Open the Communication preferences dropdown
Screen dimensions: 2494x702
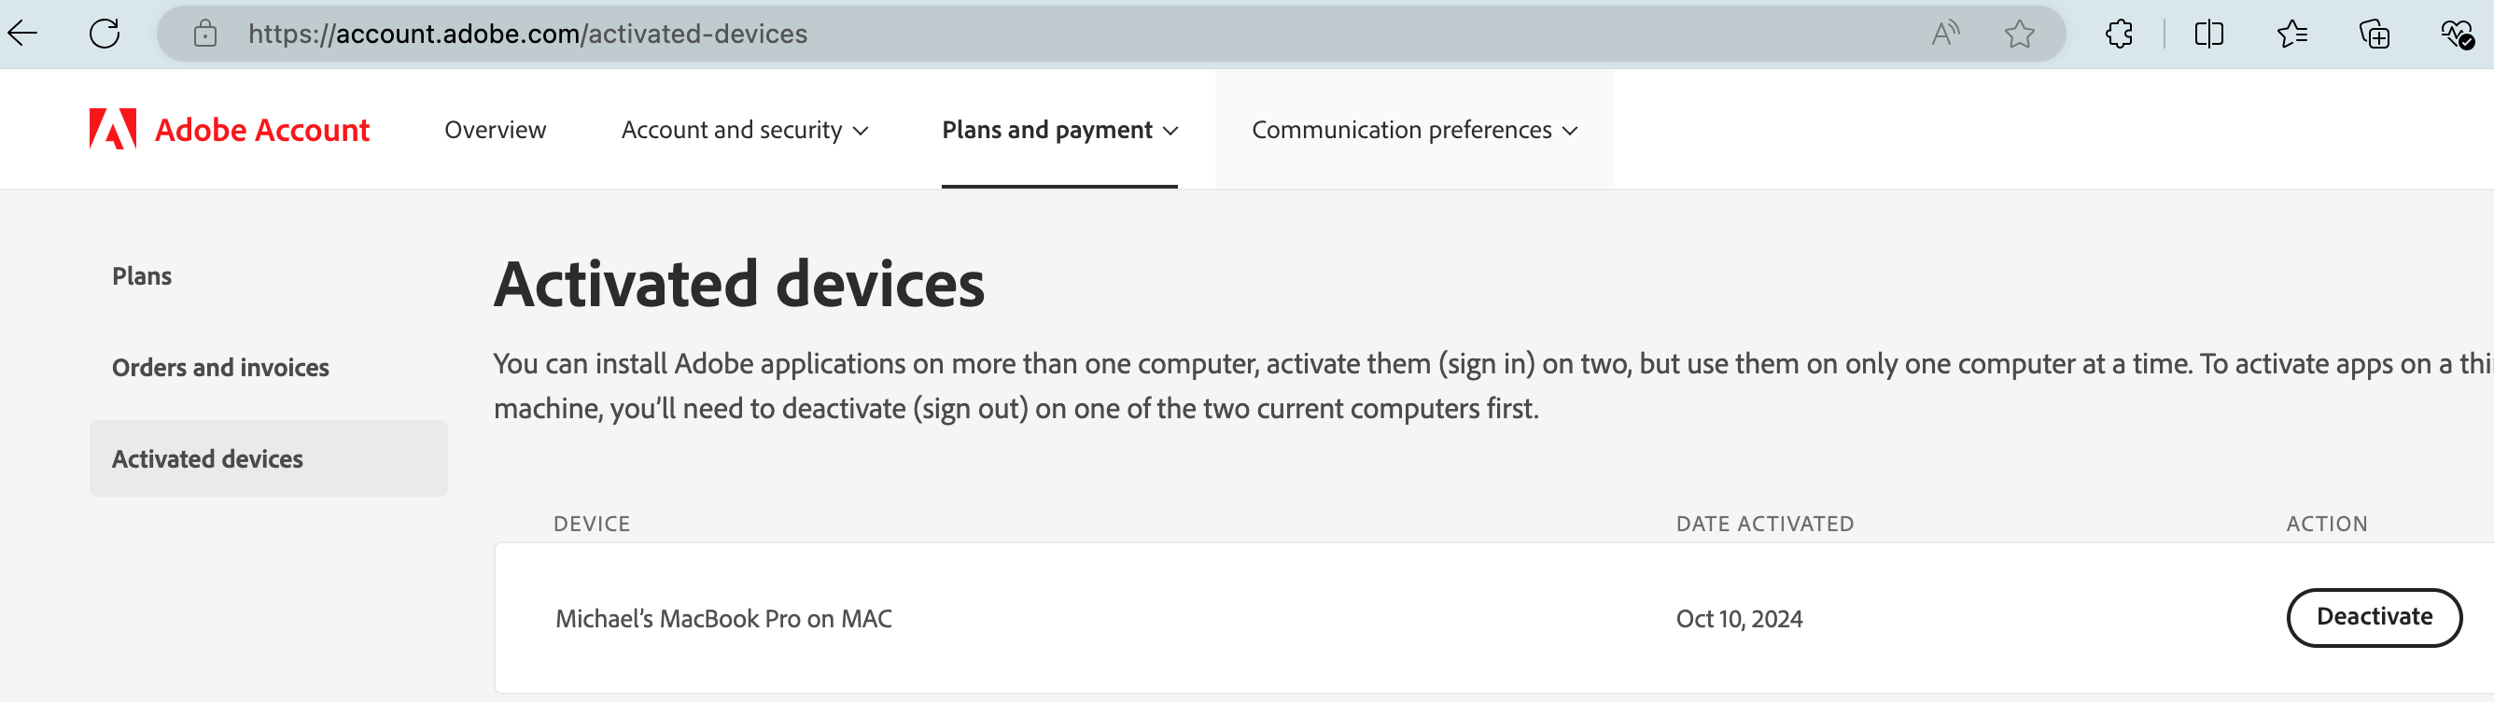pyautogui.click(x=1413, y=129)
